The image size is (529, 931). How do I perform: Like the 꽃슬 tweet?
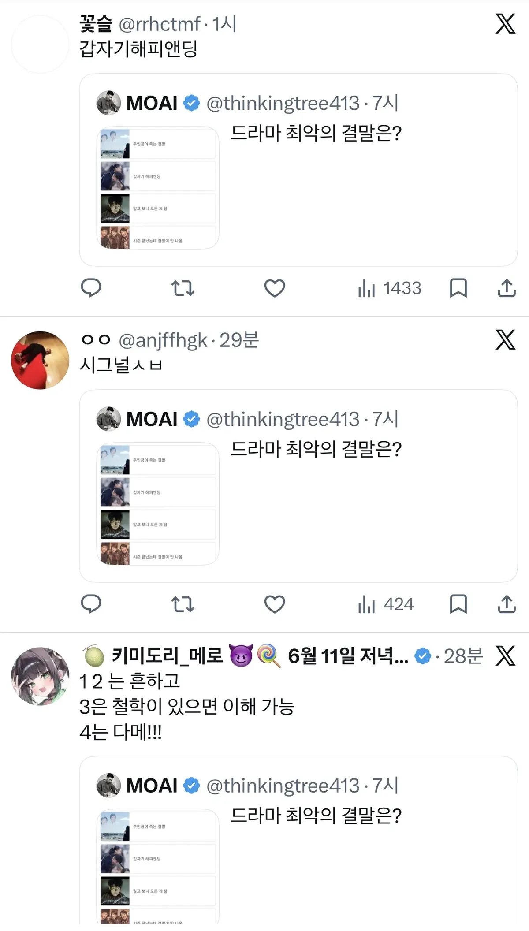click(275, 288)
